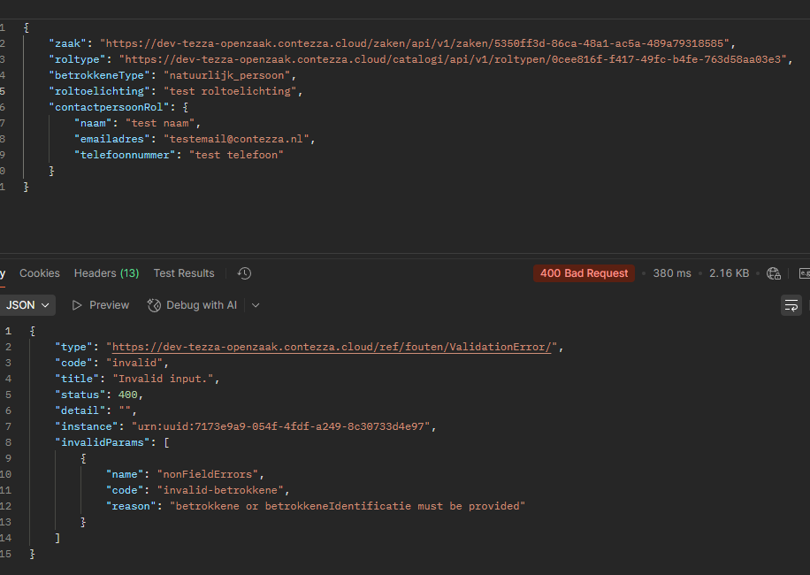Screen dimensions: 810x575
Task: Click the 380 ms response time
Action: [672, 273]
